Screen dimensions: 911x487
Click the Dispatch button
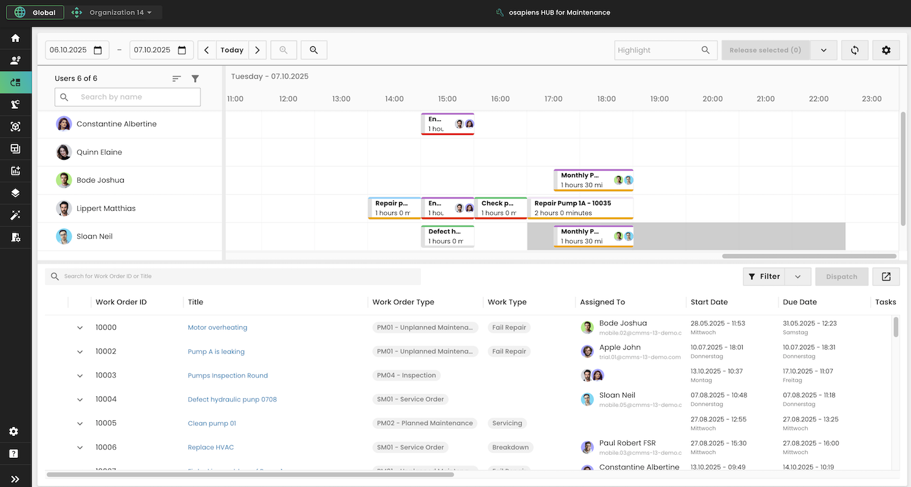click(x=842, y=276)
